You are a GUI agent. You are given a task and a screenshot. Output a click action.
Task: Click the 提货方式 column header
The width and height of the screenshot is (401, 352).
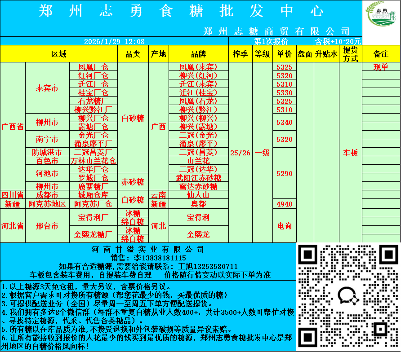pyautogui.click(x=350, y=54)
